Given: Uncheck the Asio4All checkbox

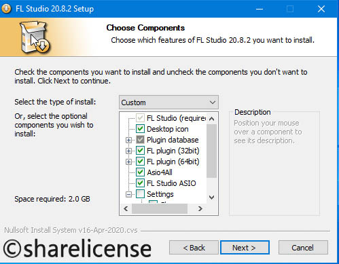Looking at the screenshot, I should coord(140,172).
